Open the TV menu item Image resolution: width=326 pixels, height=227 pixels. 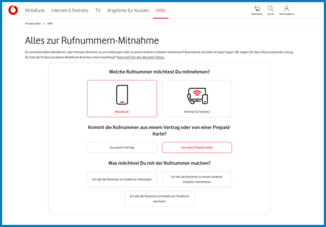pos(98,11)
